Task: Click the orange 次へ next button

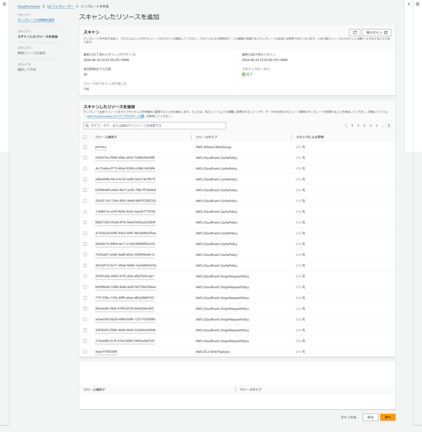Action: (388, 417)
